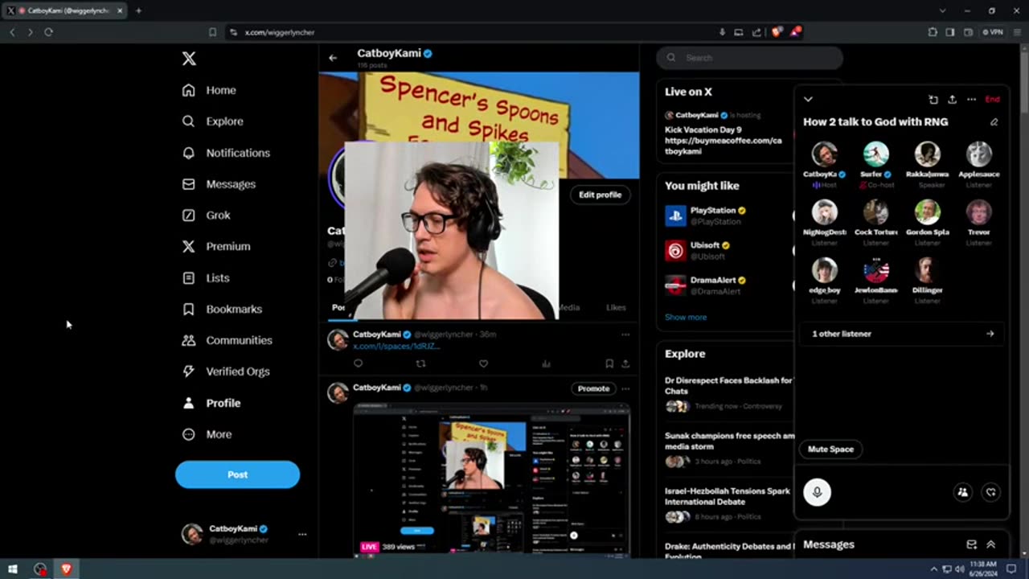This screenshot has width=1029, height=579.
Task: Share the 36m spaces post
Action: (x=625, y=363)
